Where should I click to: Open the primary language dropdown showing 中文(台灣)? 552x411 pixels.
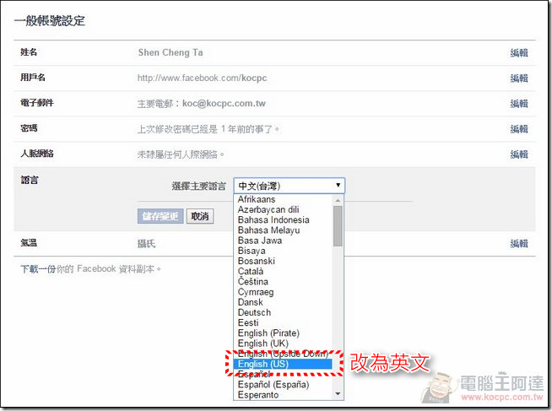(289, 186)
